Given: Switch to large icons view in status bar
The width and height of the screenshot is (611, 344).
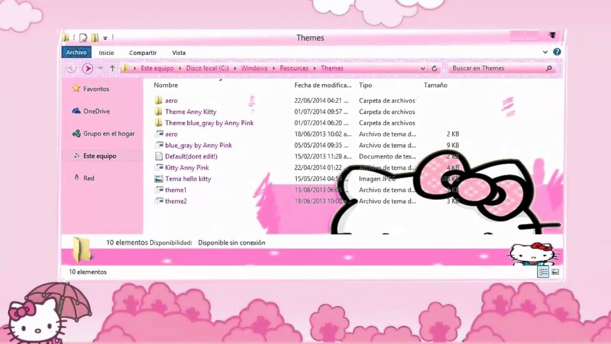Looking at the screenshot, I should (x=555, y=272).
